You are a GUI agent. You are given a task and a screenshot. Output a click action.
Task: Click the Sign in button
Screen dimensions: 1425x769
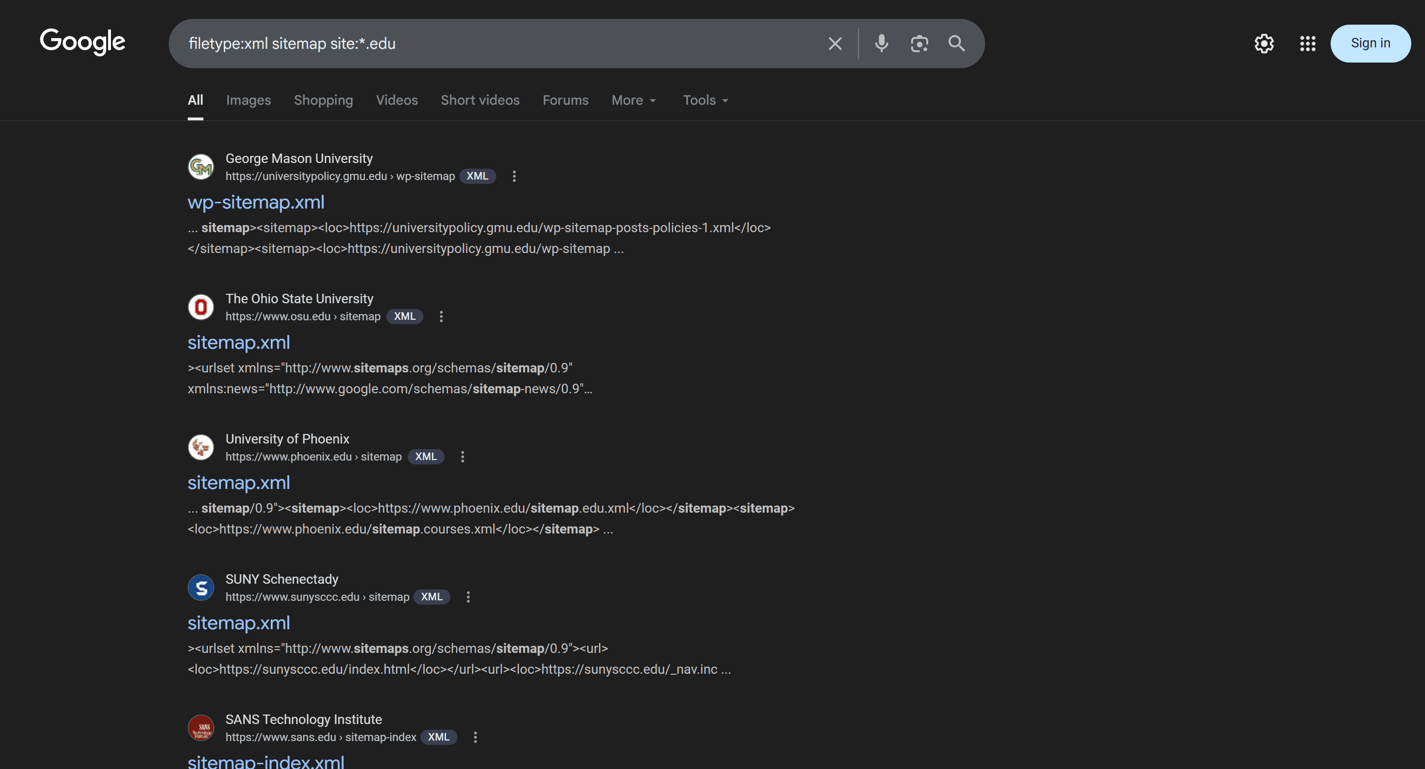pos(1370,43)
